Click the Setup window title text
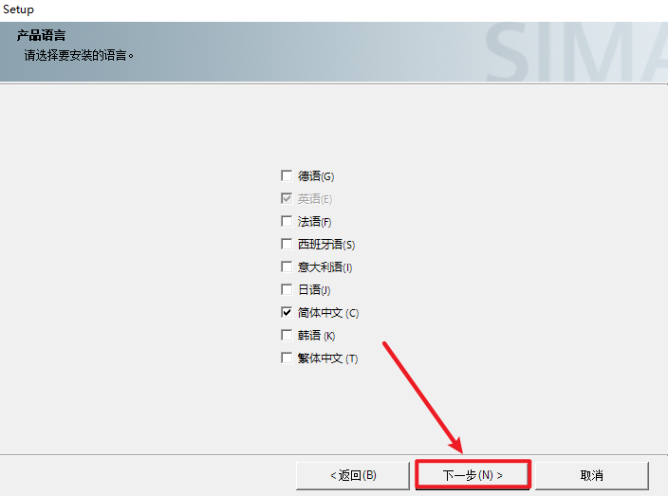668x496 pixels. (x=18, y=9)
